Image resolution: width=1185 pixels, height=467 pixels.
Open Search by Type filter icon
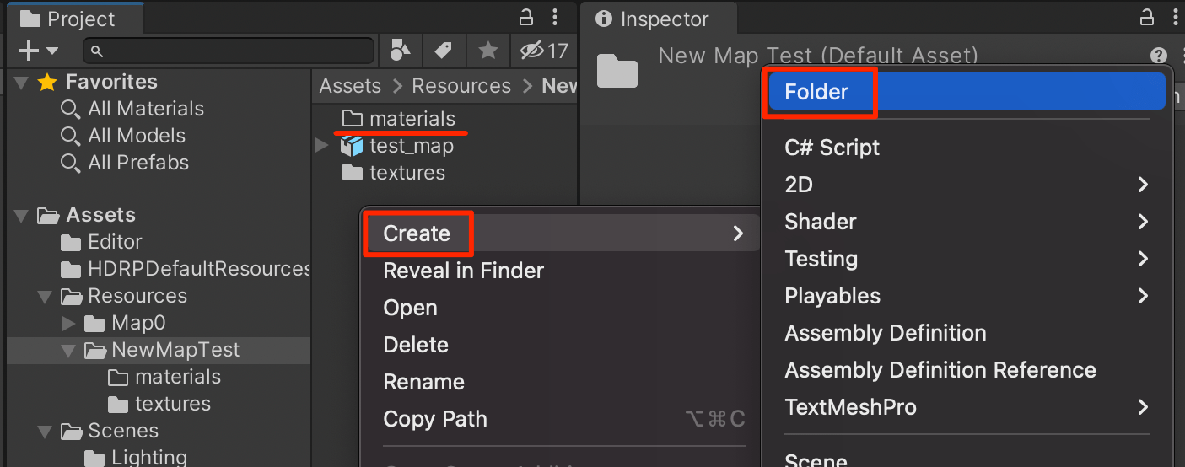[x=400, y=51]
